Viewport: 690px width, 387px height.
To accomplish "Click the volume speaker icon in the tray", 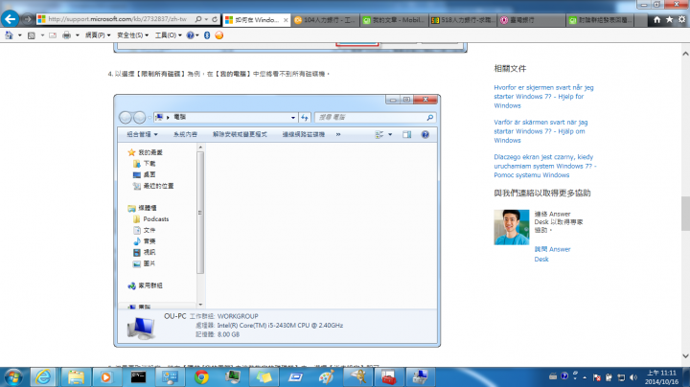I will 633,377.
